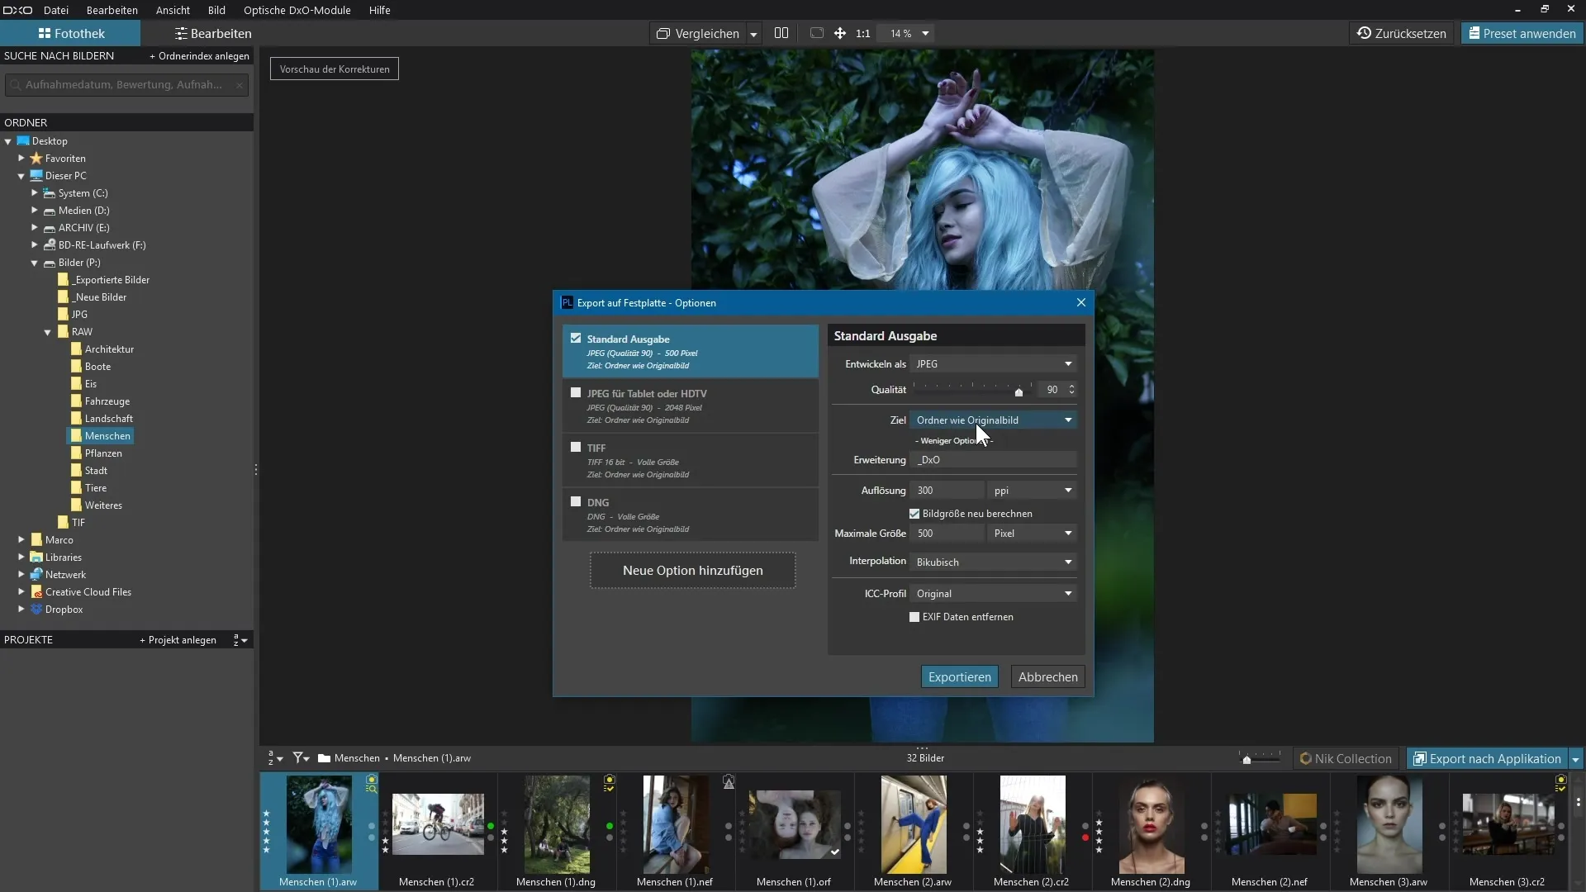The width and height of the screenshot is (1586, 892).
Task: Switch to the Bearbeiten workspace tab
Action: [x=213, y=33]
